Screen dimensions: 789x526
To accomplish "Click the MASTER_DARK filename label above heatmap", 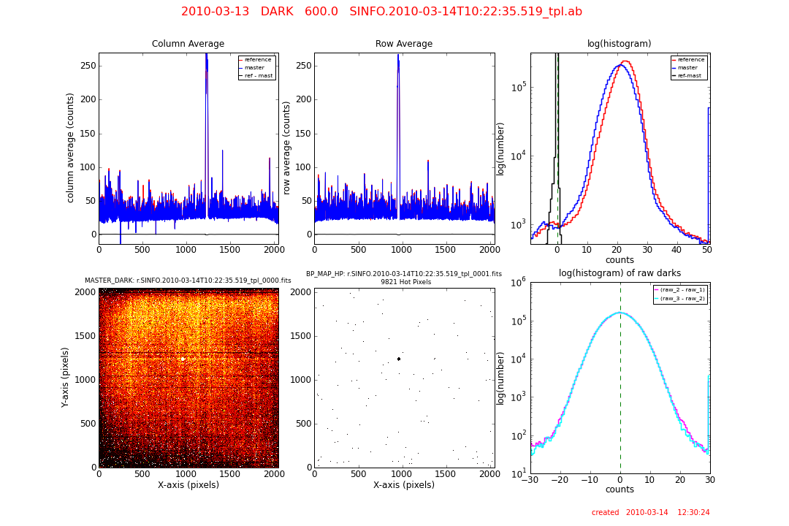I will point(188,281).
